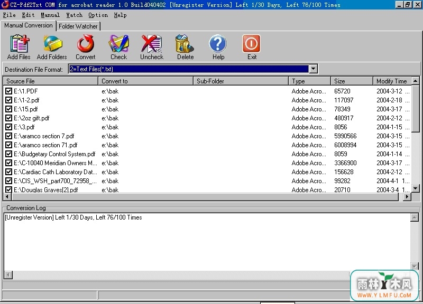Screen dimensions: 423x304
Task: Click the size value 6008994
Action: click(345, 145)
